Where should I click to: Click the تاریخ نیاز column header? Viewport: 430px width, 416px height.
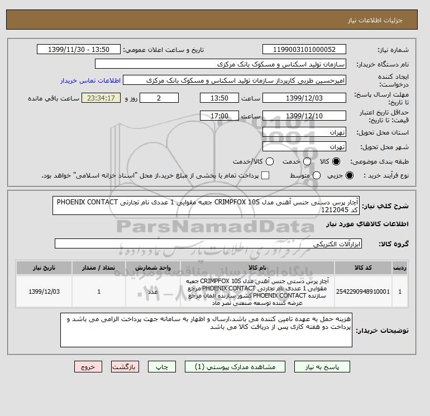coord(44,267)
